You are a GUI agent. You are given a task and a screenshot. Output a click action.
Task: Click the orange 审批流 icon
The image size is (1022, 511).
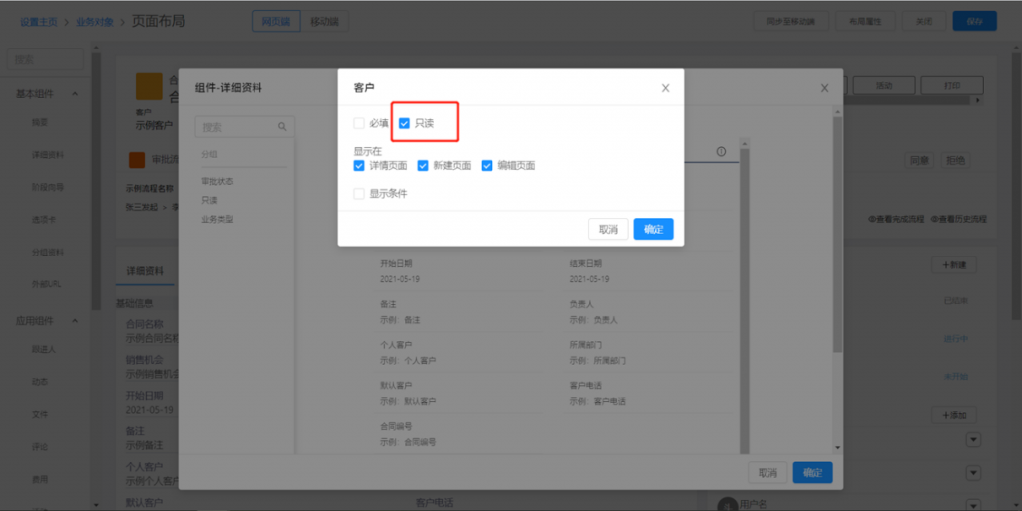click(x=137, y=160)
